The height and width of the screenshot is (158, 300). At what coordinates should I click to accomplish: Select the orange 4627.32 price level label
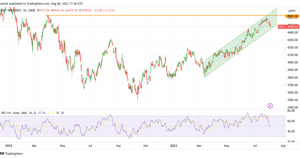tap(292, 16)
